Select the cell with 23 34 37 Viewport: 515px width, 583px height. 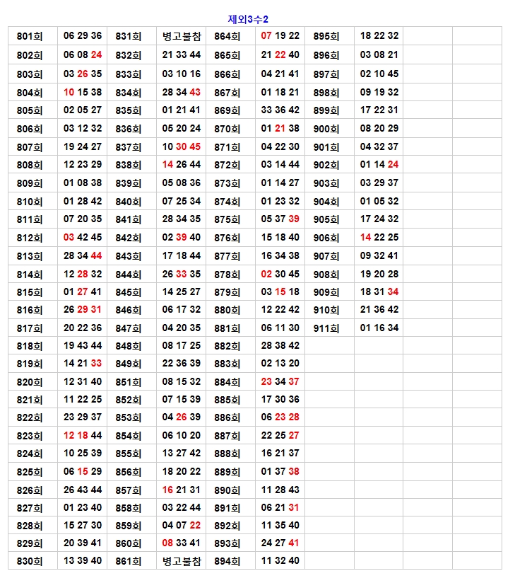coord(280,382)
